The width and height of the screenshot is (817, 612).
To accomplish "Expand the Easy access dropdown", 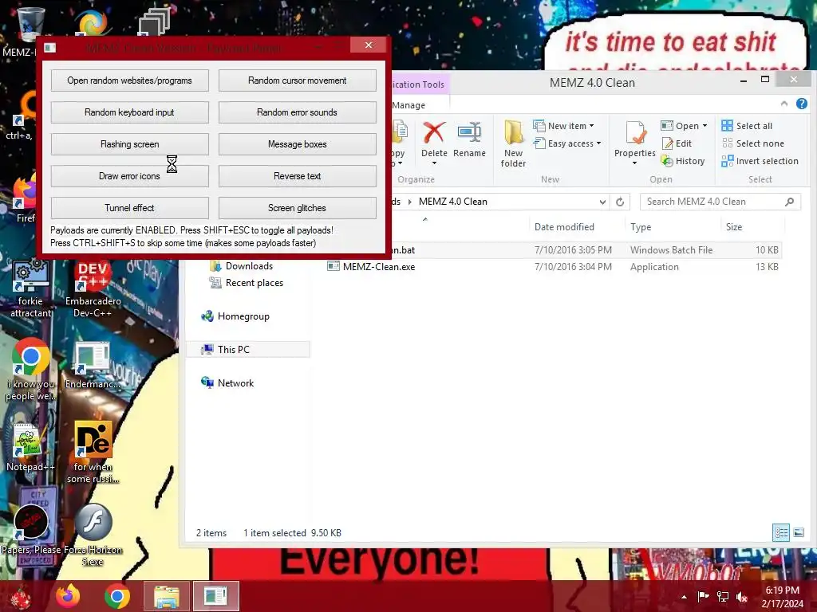I will point(567,143).
